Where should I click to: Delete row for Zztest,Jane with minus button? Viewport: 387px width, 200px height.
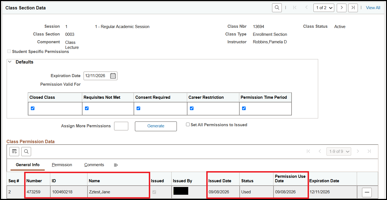[367, 192]
